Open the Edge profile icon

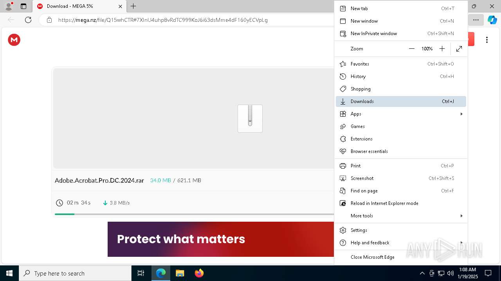9,6
